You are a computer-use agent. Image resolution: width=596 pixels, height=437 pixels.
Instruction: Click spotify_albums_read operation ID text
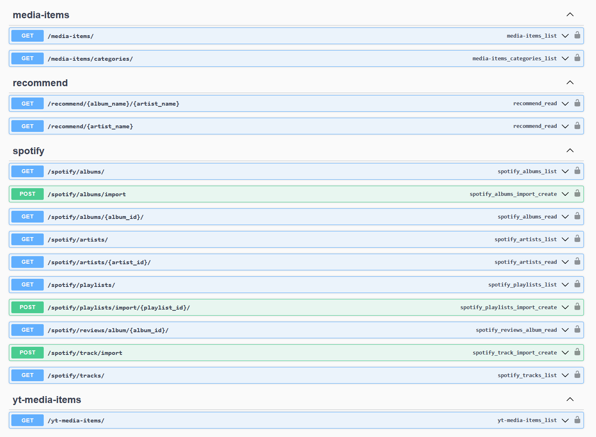coord(527,216)
